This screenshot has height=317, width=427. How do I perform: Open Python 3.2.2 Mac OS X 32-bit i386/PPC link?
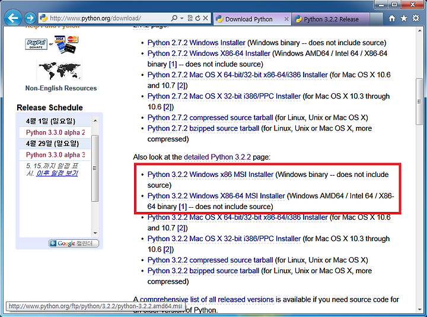pyautogui.click(x=224, y=239)
